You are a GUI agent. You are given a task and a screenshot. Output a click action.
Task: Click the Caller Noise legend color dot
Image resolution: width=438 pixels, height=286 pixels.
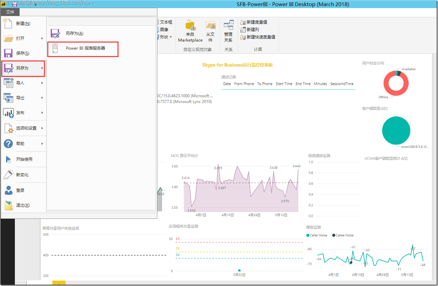tap(308, 235)
